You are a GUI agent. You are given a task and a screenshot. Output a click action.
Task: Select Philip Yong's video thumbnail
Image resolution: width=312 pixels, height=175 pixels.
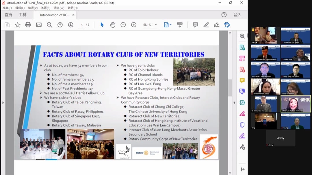(296, 70)
